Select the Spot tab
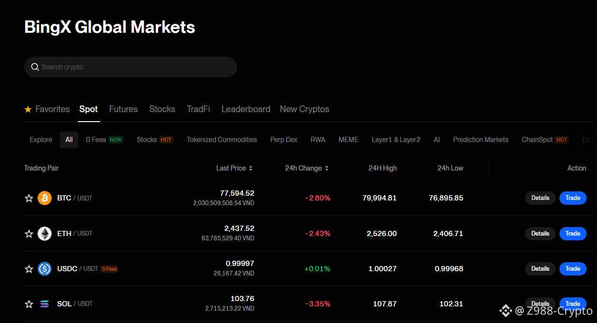Viewport: 597px width, 323px height. (x=89, y=109)
